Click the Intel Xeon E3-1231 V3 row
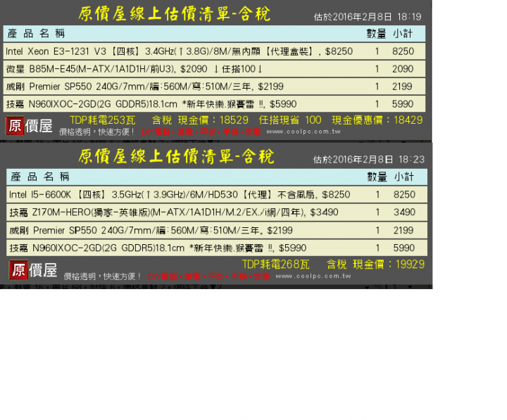 point(214,51)
